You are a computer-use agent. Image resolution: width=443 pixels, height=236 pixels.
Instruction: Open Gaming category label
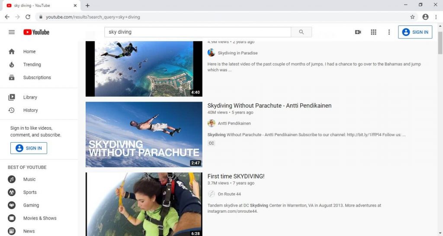click(x=31, y=205)
